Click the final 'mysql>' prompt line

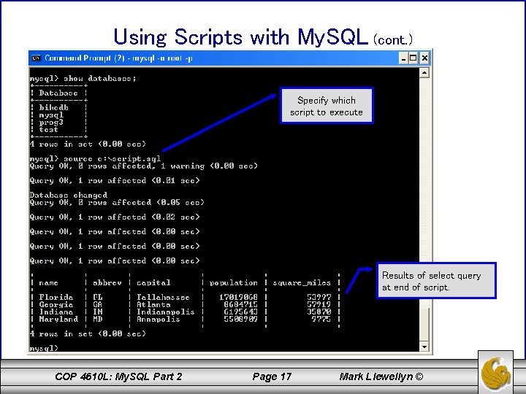[x=44, y=348]
